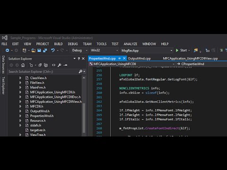The image size is (227, 170).
Task: Expand the ClassView.h tree node
Action: [20, 78]
